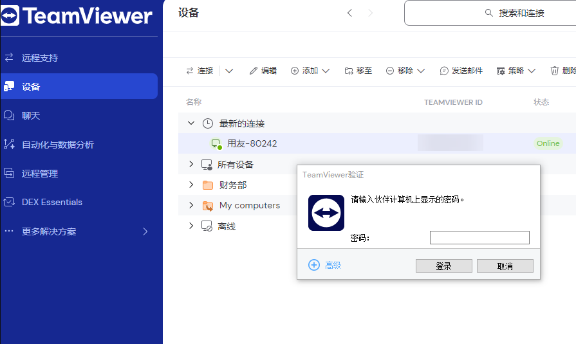Click the 离线 offline monitor icon
Image resolution: width=576 pixels, height=344 pixels.
pyautogui.click(x=207, y=226)
